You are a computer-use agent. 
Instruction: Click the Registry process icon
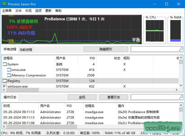click(5, 81)
